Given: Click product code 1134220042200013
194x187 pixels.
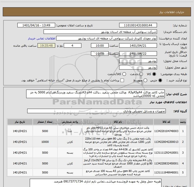Looking at the screenshot, I should [x=166, y=142].
